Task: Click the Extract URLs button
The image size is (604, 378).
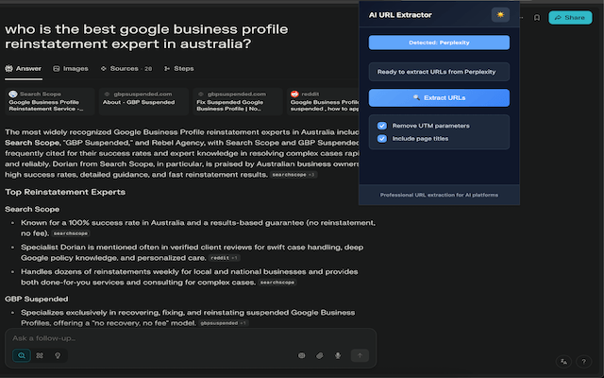Action: (x=439, y=98)
